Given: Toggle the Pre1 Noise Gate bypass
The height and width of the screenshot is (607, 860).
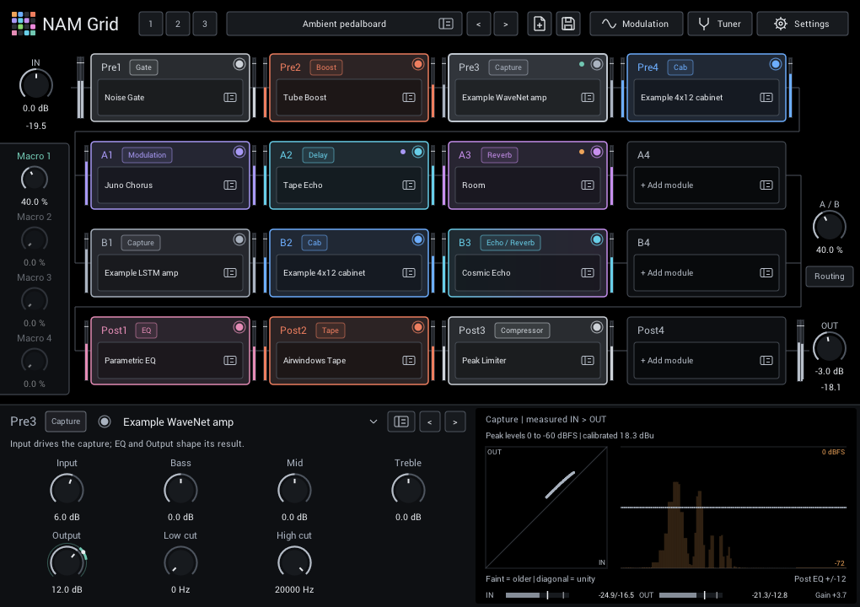Looking at the screenshot, I should click(x=239, y=64).
